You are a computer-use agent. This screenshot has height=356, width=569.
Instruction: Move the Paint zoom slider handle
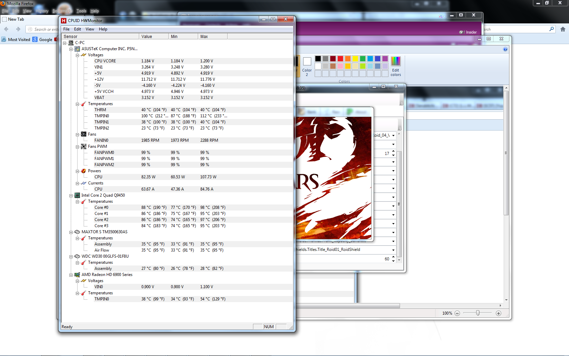478,313
